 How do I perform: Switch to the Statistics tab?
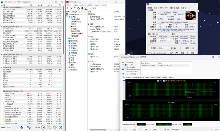pyautogui.click(x=172, y=77)
